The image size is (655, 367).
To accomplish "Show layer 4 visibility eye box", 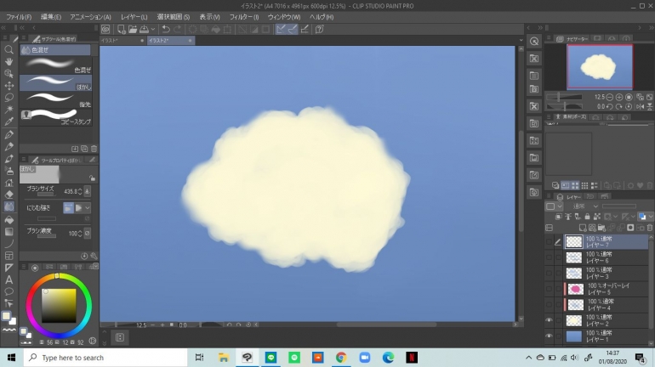I will click(x=549, y=304).
